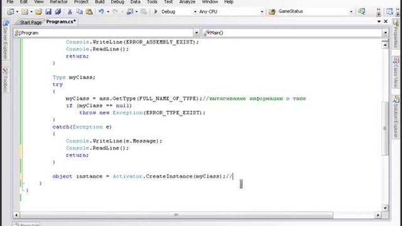Click the Russian comment after GetType
402x226 pixels.
click(x=254, y=99)
